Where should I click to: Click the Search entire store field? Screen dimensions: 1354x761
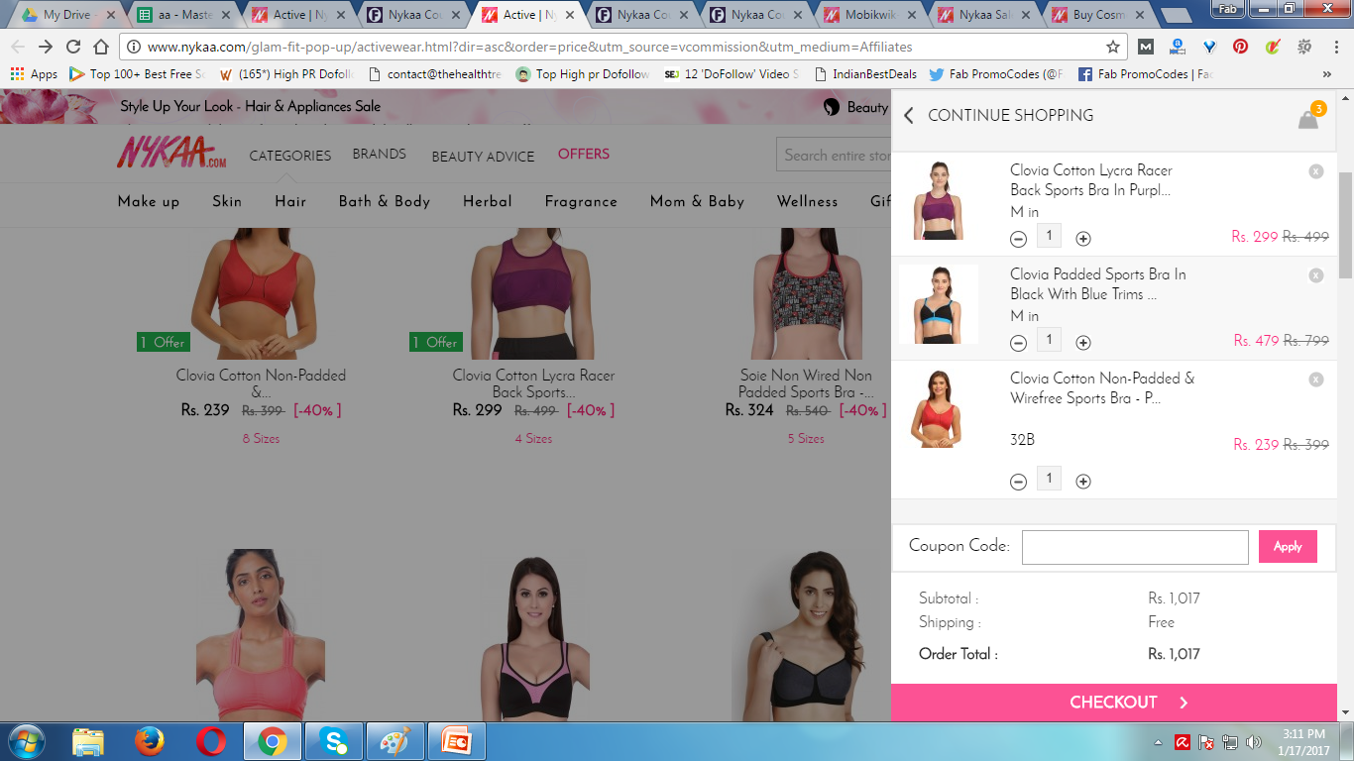click(835, 156)
